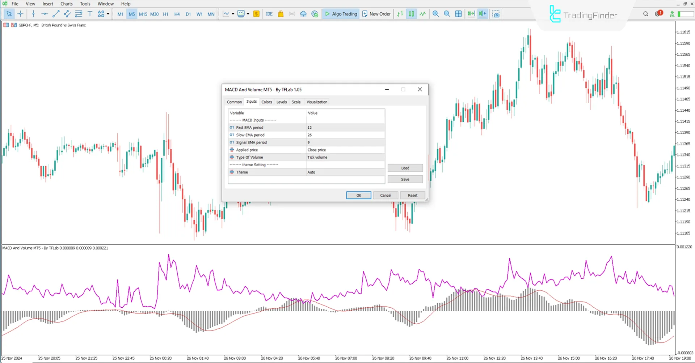
Task: Switch to the Visualization tab in dialog
Action: point(317,102)
